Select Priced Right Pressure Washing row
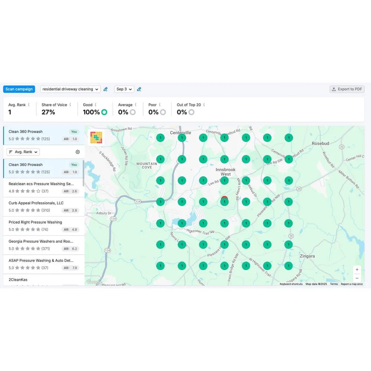The image size is (371, 371). point(43,226)
